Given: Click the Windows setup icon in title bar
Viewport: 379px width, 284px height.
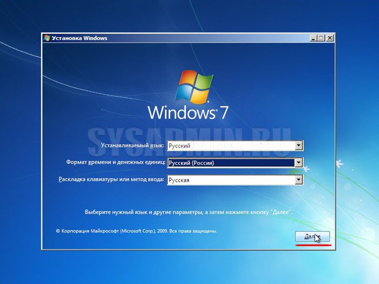Looking at the screenshot, I should 47,38.
